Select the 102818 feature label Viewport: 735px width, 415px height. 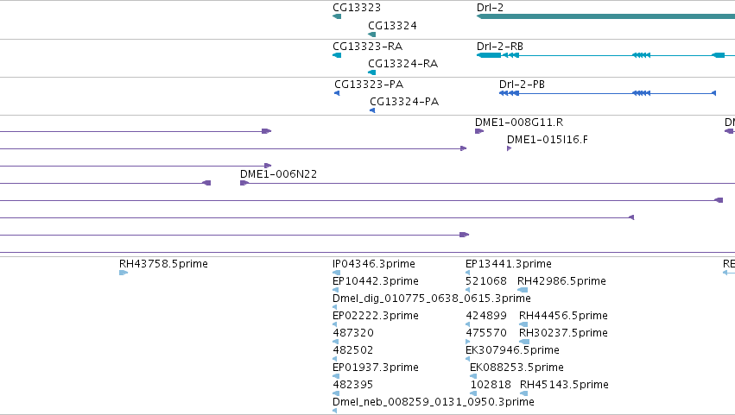coord(491,385)
